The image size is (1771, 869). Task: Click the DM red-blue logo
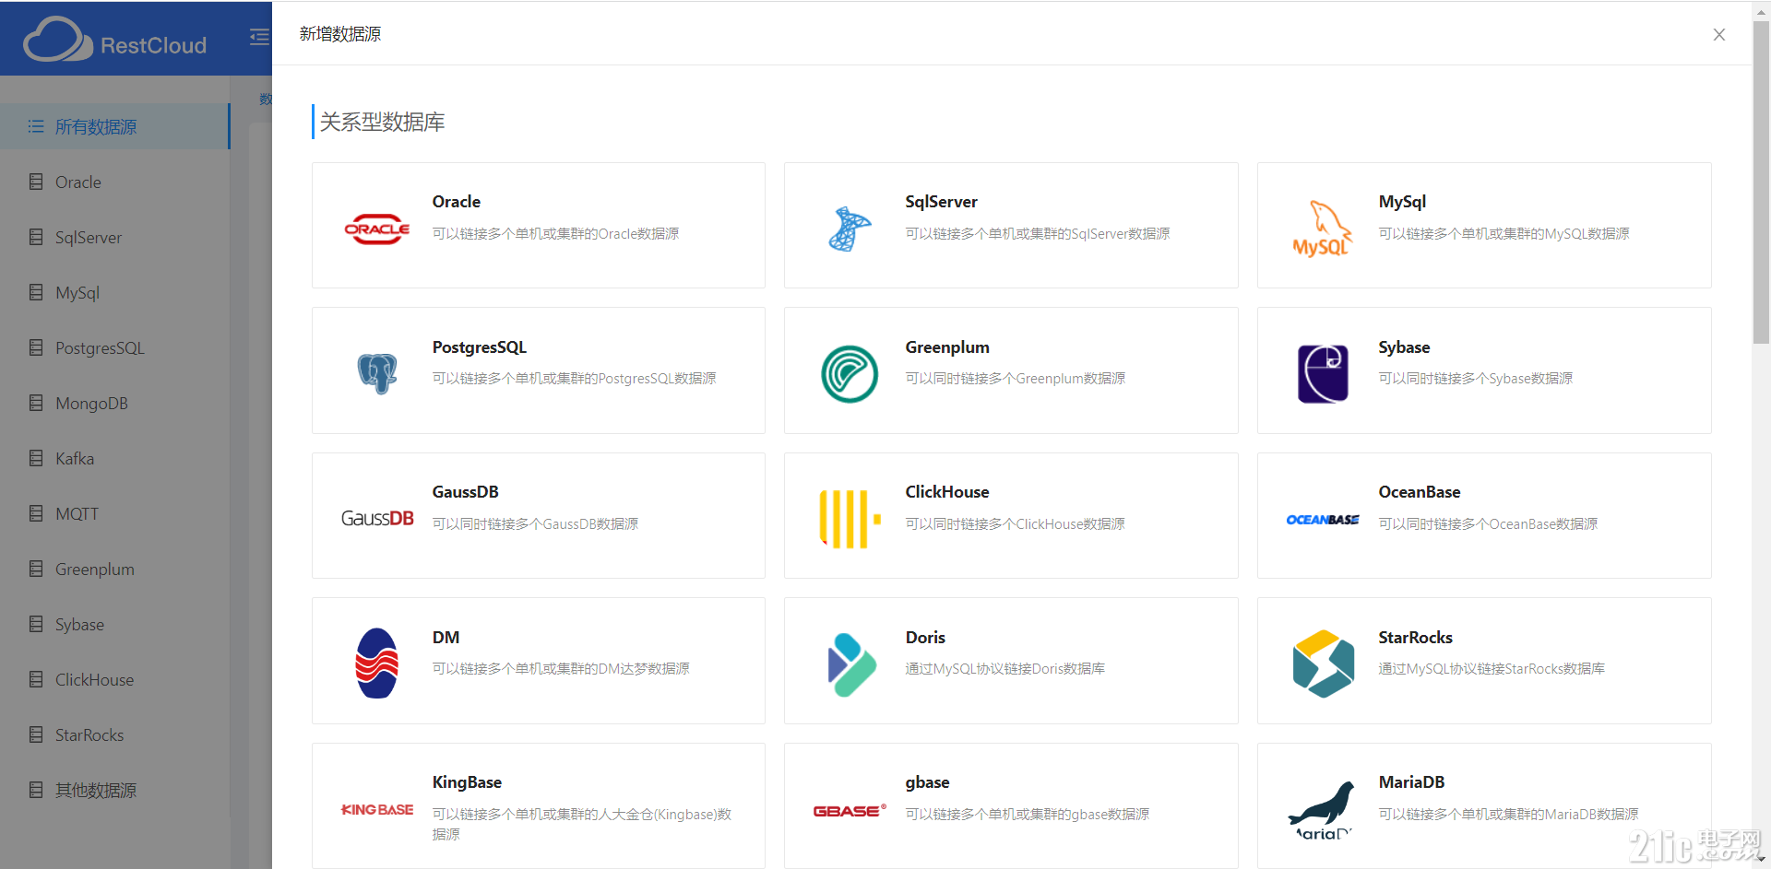click(x=377, y=663)
